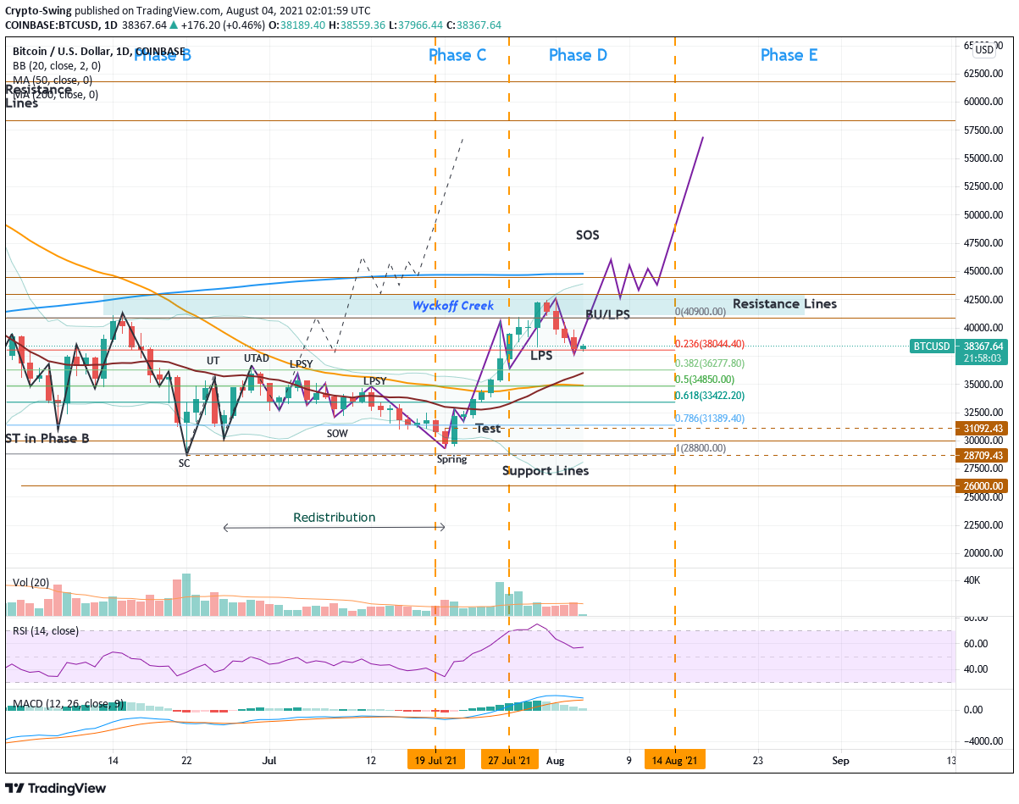Click the BU/LPS annotation

tap(607, 314)
